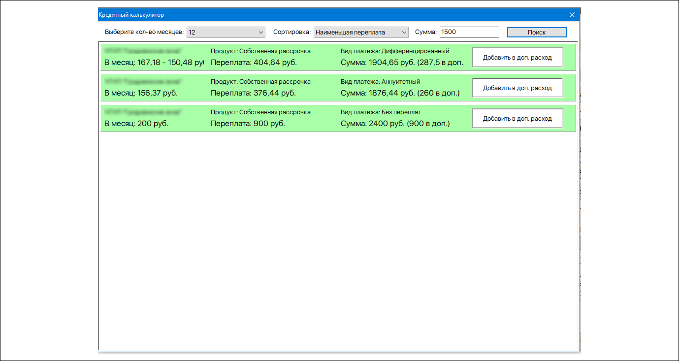The width and height of the screenshot is (679, 361).
Task: Open the Сортировка dropdown Наименьшая переплата
Action: click(x=361, y=32)
